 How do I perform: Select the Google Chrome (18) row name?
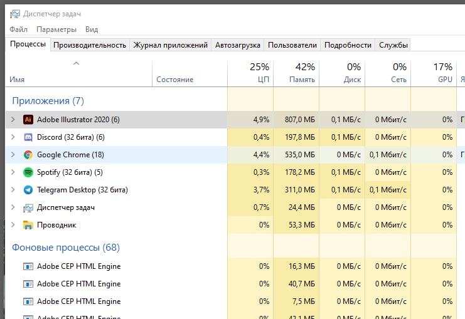70,155
